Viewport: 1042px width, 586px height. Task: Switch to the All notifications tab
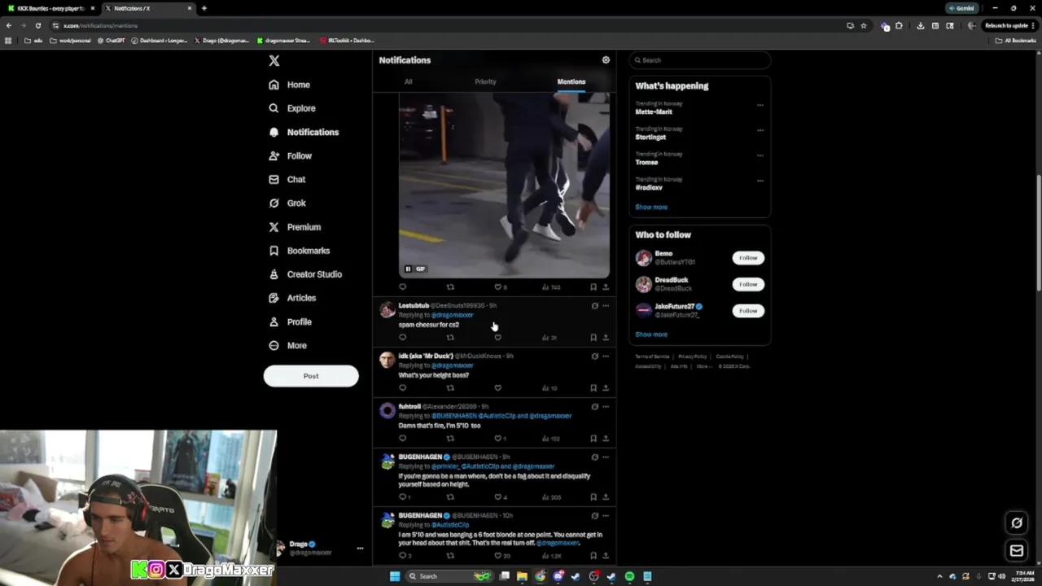coord(409,81)
